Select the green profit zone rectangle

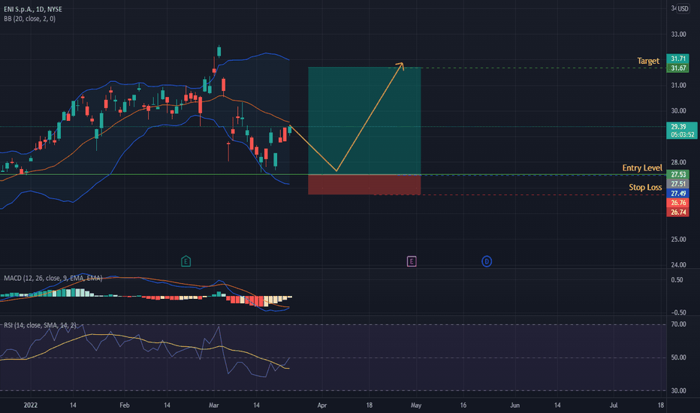[x=364, y=121]
